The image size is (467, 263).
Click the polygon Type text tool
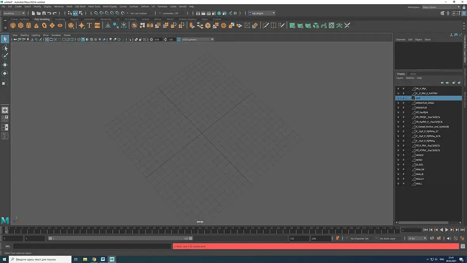pos(89,26)
